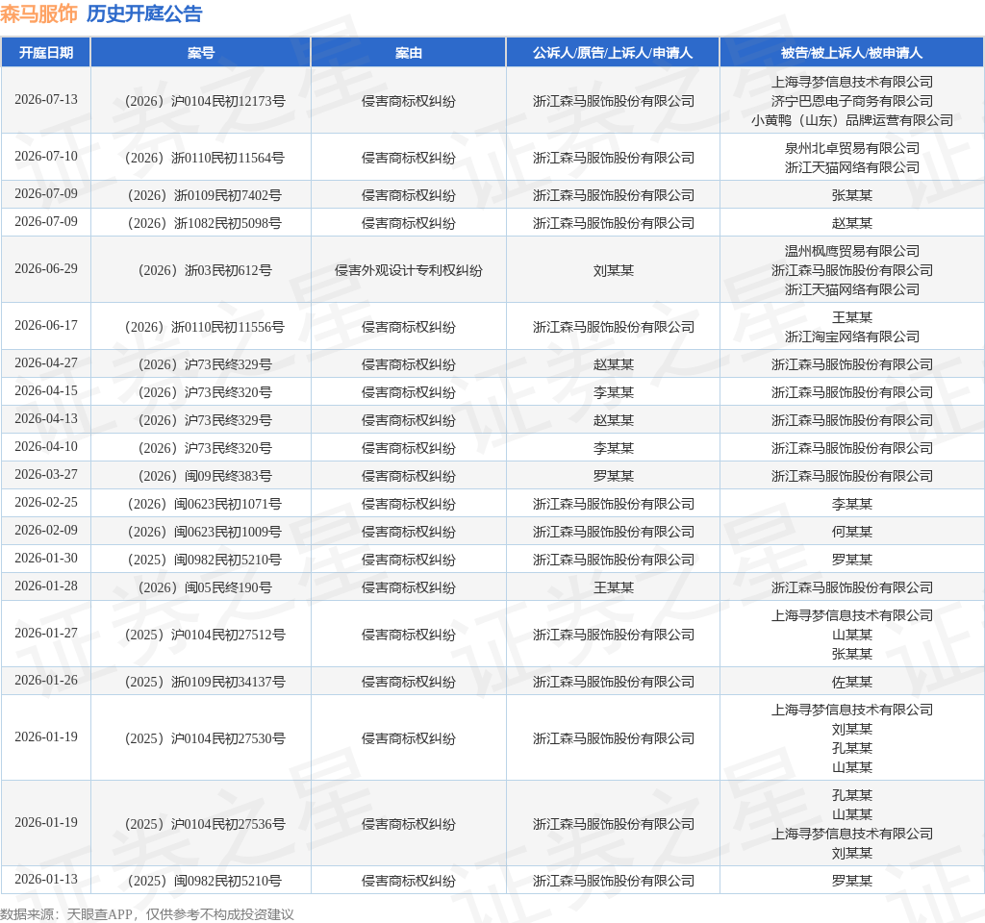The height and width of the screenshot is (923, 985).
Task: Click the 数据来源 天眼查APP footer note
Action: click(147, 914)
